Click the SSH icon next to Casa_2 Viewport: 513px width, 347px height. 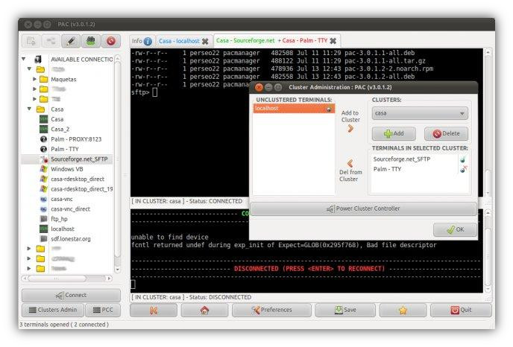[x=43, y=130]
